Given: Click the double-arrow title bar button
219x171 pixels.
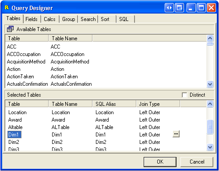Looking at the screenshot, I should pyautogui.click(x=170, y=7).
